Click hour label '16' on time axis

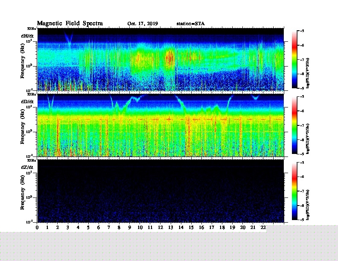(201, 227)
